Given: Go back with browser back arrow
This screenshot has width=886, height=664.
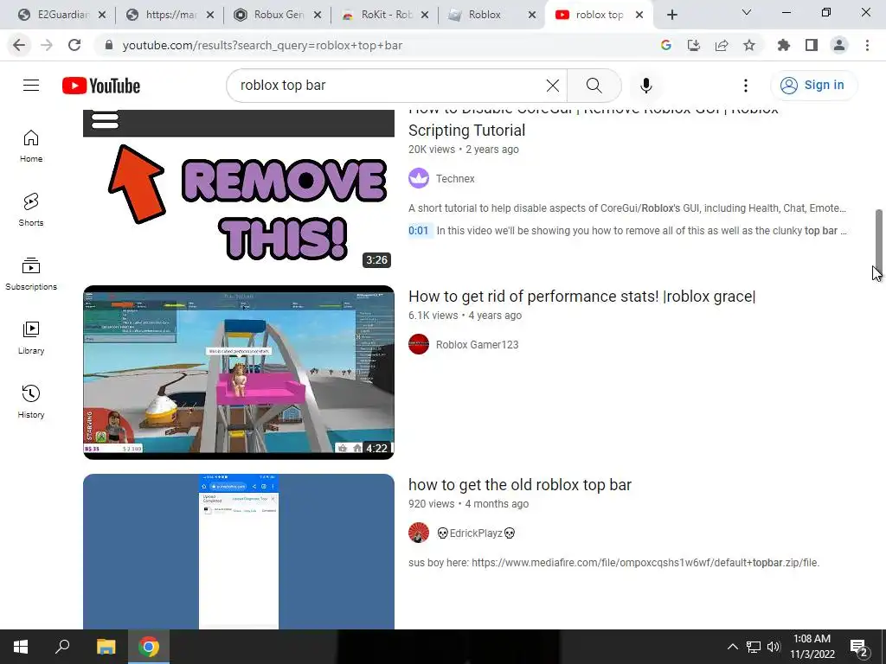Looking at the screenshot, I should pos(19,45).
